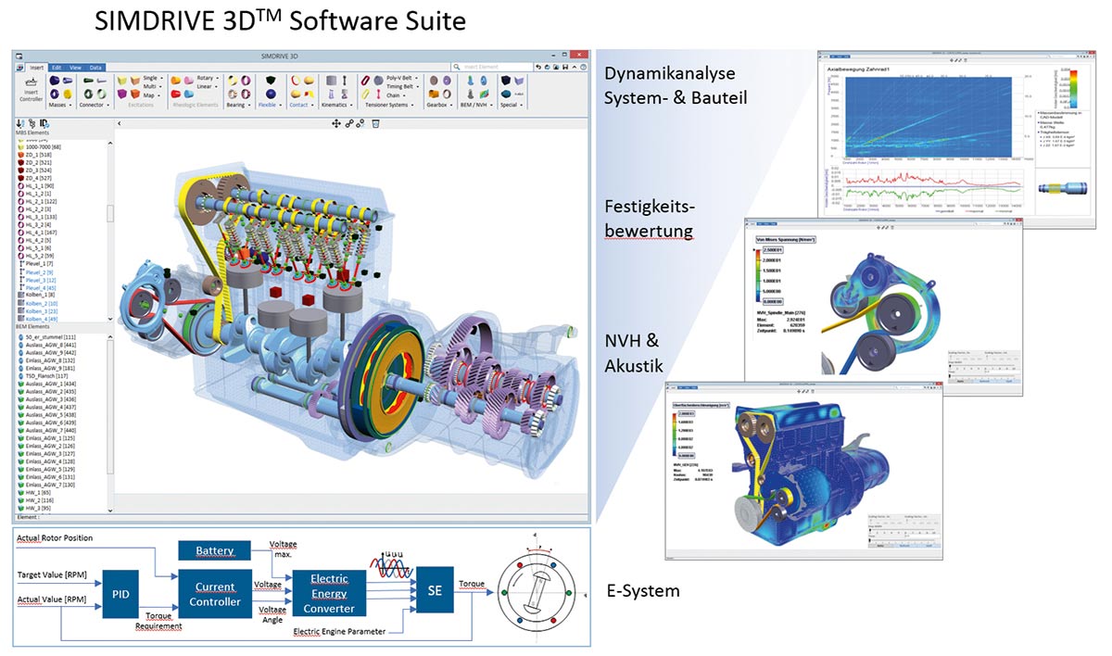Click the ID icon above MBS Elements

(x=44, y=123)
